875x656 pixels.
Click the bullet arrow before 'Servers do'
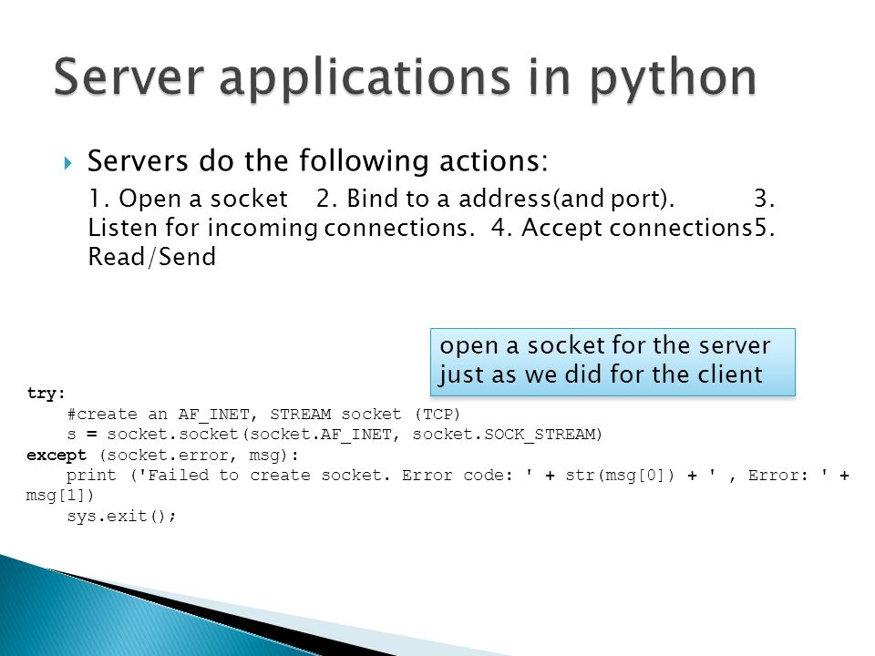point(67,163)
